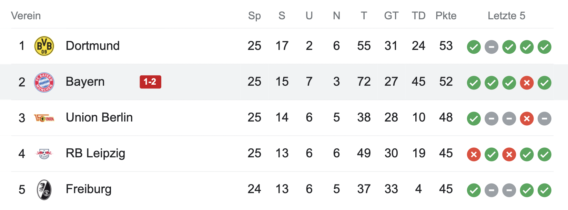This screenshot has height=210, width=568.
Task: Click the TD column header
Action: click(x=418, y=16)
